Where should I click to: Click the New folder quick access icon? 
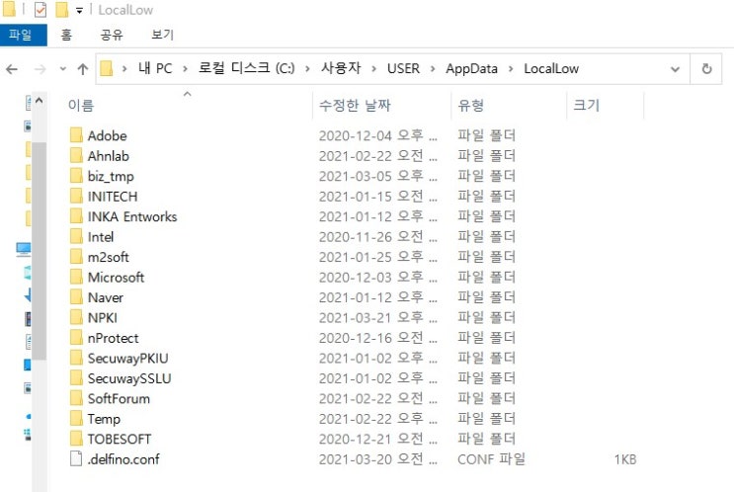(62, 10)
